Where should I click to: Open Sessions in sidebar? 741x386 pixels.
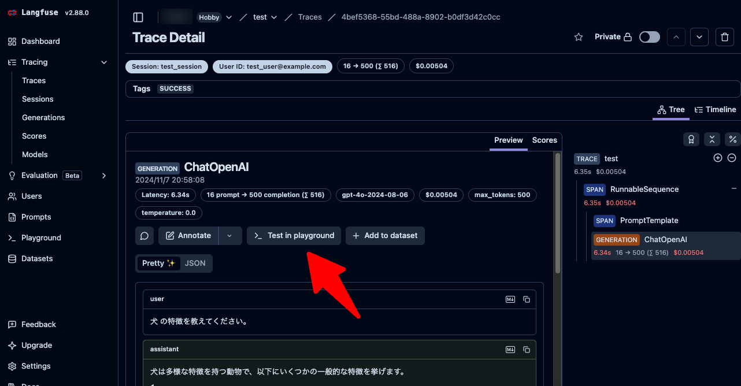tap(38, 99)
